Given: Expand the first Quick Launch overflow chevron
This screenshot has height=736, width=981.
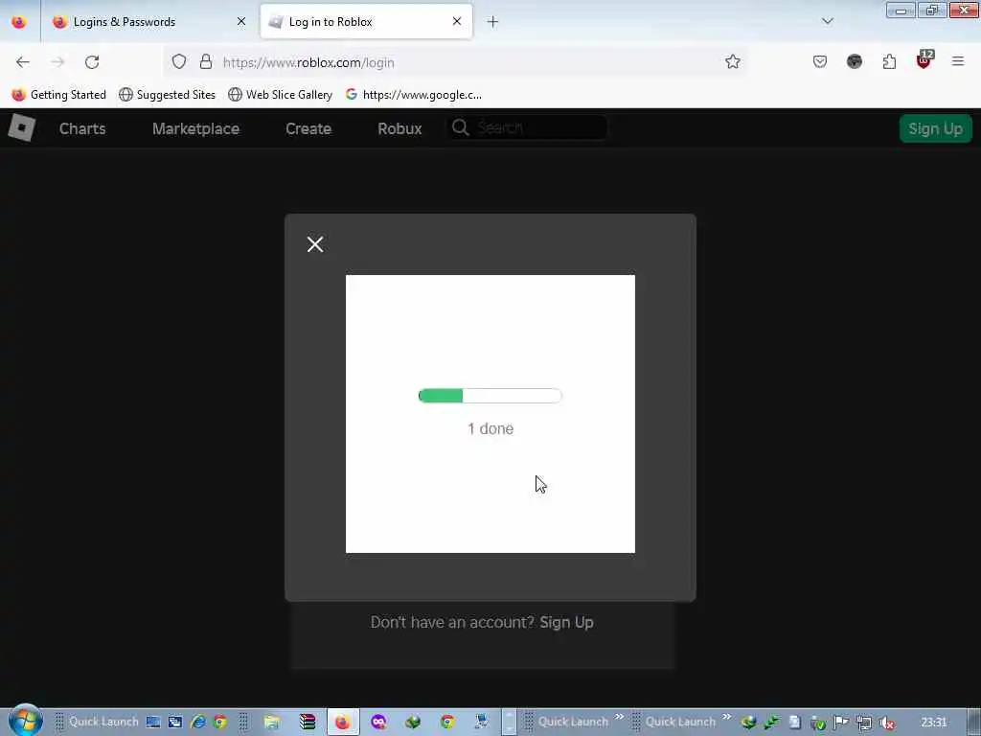Looking at the screenshot, I should (620, 717).
